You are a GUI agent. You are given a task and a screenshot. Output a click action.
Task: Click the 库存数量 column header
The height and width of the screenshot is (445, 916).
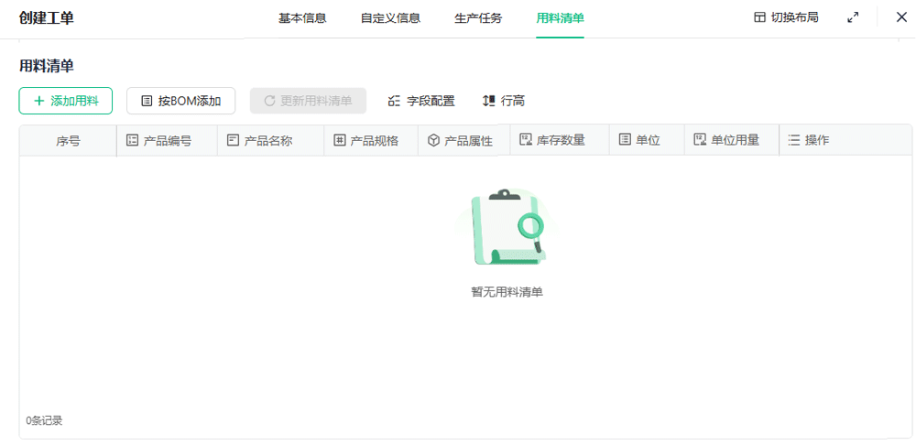click(560, 139)
